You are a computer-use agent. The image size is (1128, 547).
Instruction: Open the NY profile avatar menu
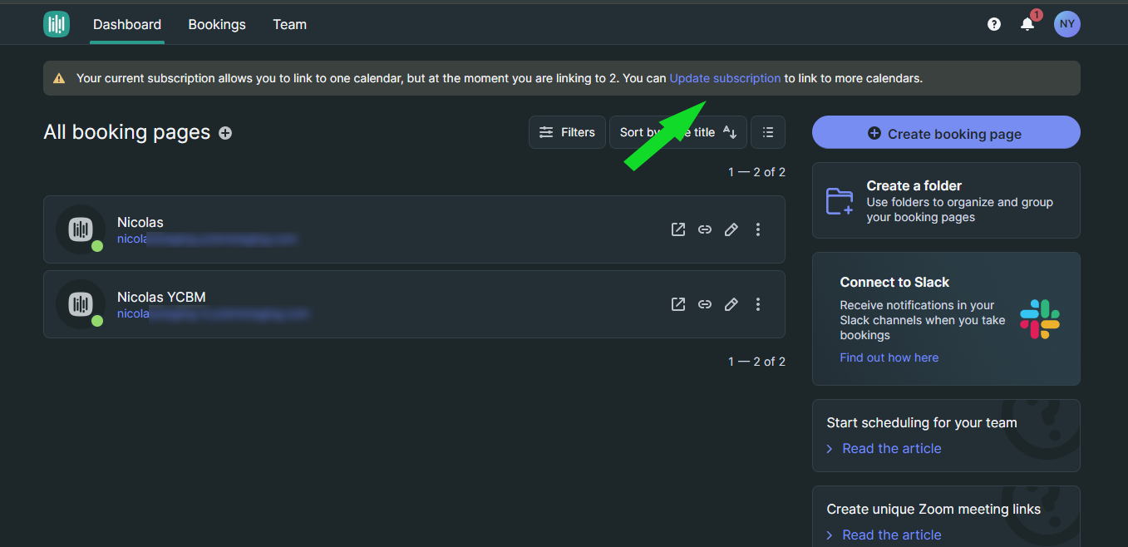click(x=1067, y=24)
